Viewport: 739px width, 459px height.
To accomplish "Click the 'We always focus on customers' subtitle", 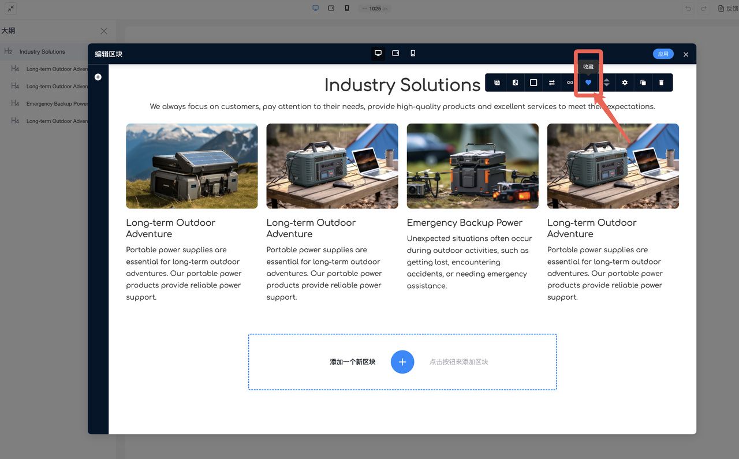I will (x=402, y=106).
